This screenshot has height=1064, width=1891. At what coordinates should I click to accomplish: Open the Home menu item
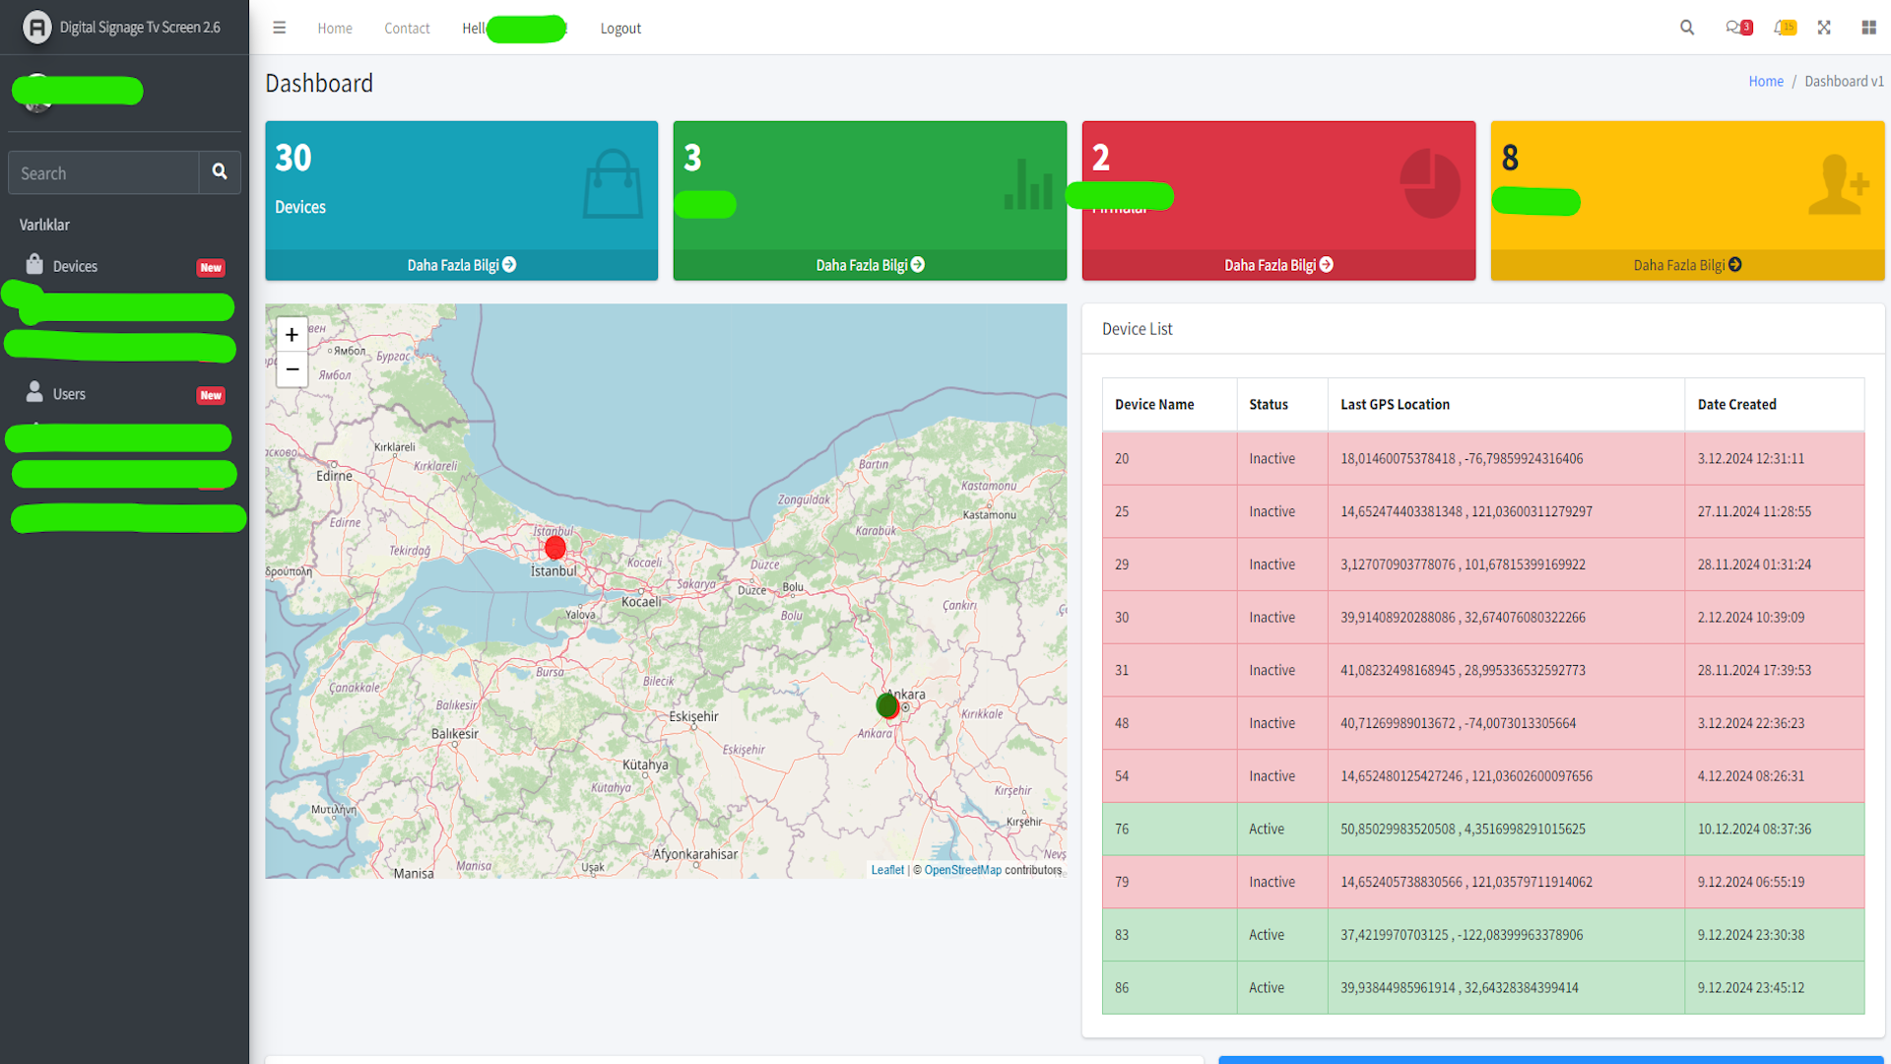pos(334,28)
